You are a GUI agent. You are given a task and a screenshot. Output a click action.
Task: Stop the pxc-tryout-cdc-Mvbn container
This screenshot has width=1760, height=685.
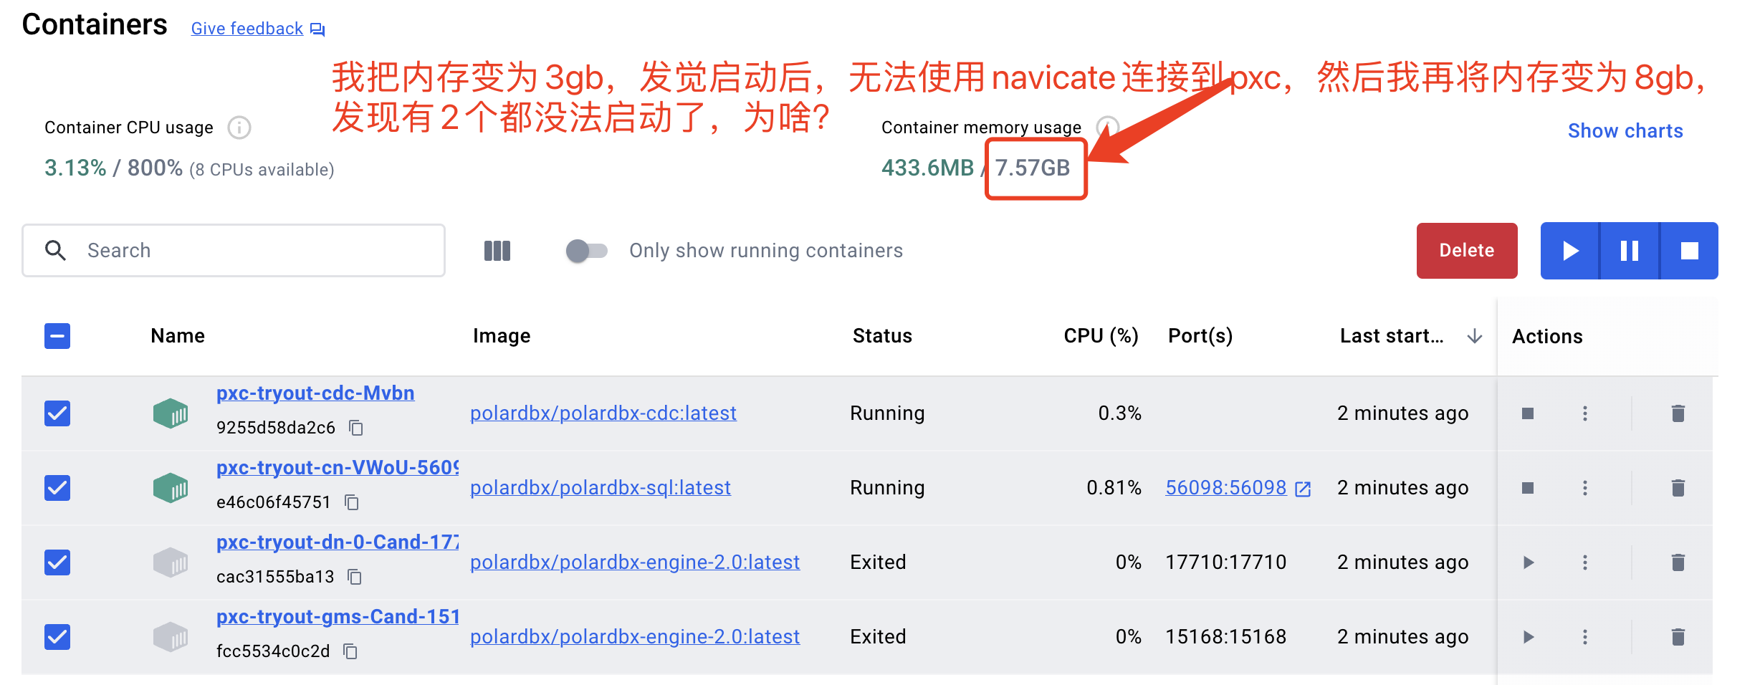pos(1528,413)
